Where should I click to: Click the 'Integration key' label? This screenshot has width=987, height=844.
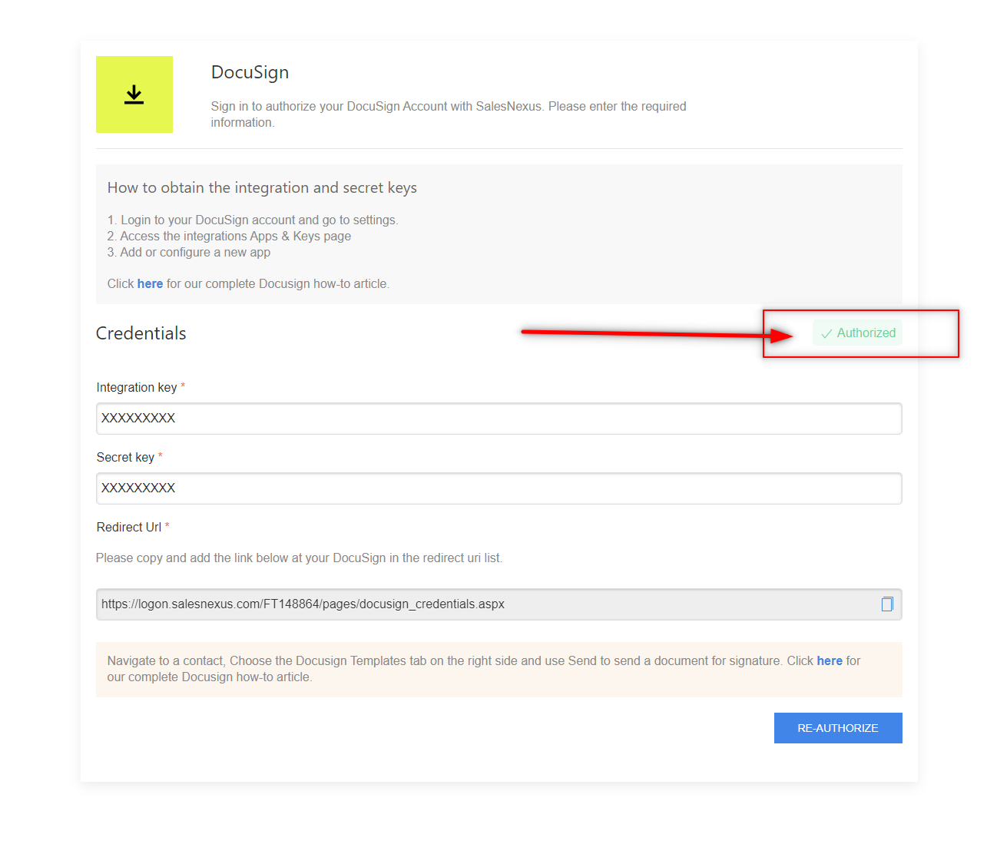(137, 388)
